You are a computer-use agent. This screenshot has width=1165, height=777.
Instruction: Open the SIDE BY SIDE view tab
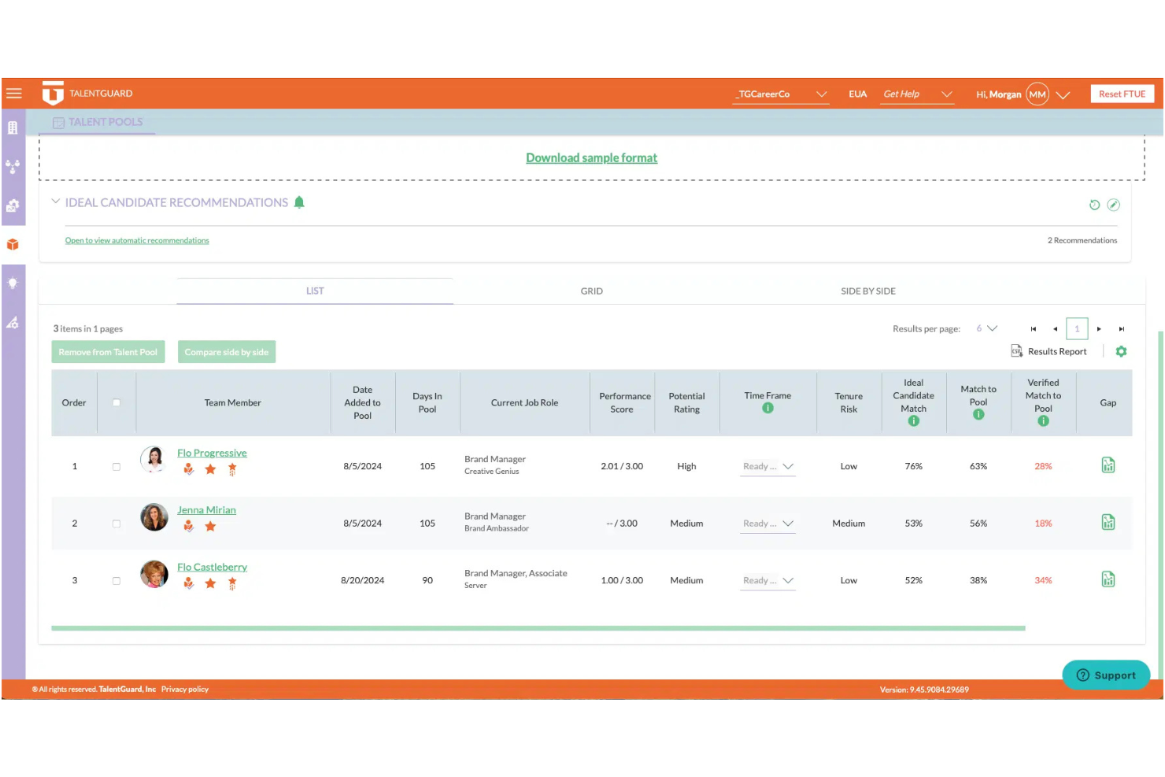[x=867, y=290]
